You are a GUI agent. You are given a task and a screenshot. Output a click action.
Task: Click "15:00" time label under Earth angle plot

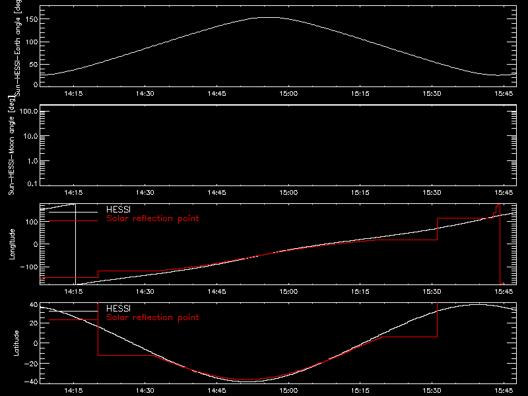pyautogui.click(x=288, y=94)
